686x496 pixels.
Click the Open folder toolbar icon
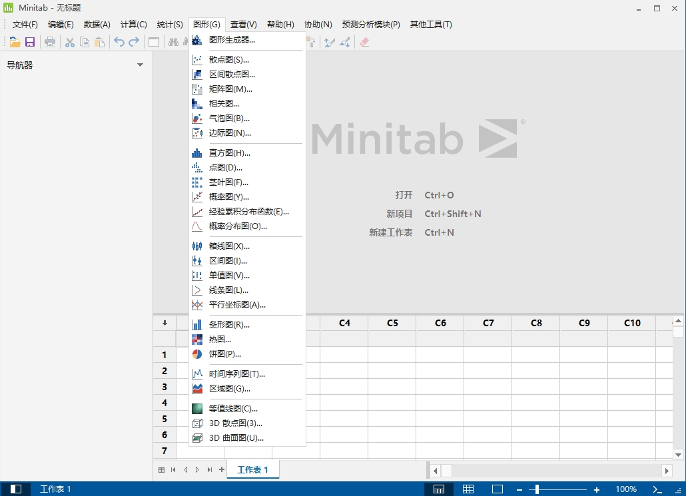pyautogui.click(x=15, y=42)
